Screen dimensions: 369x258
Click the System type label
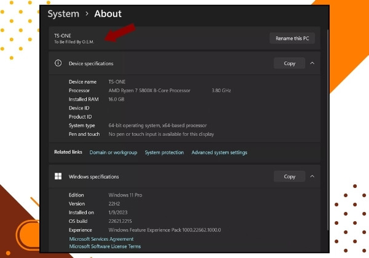[x=82, y=125]
